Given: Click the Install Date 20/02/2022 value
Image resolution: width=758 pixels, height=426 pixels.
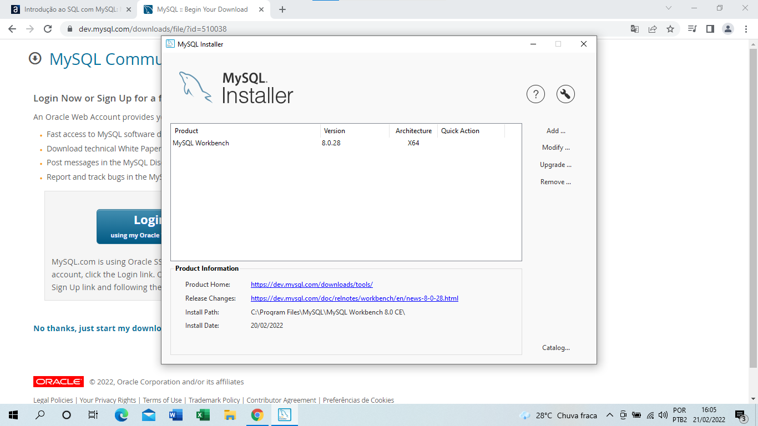Looking at the screenshot, I should pyautogui.click(x=267, y=326).
